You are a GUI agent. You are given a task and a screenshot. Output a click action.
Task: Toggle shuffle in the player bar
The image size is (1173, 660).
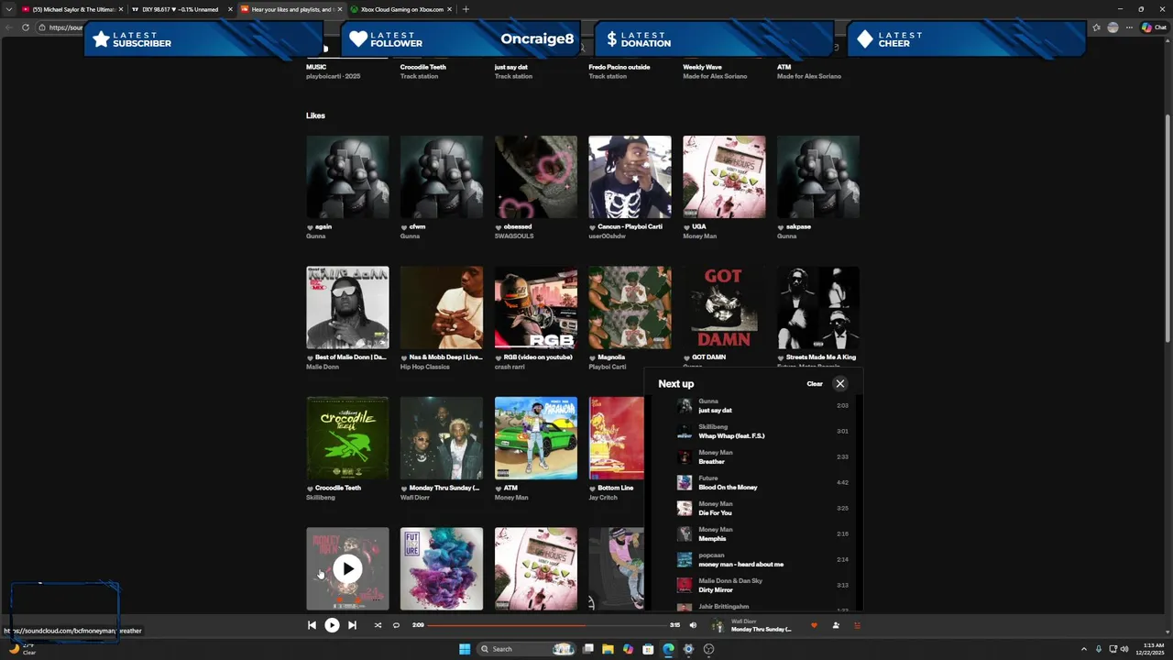[378, 625]
